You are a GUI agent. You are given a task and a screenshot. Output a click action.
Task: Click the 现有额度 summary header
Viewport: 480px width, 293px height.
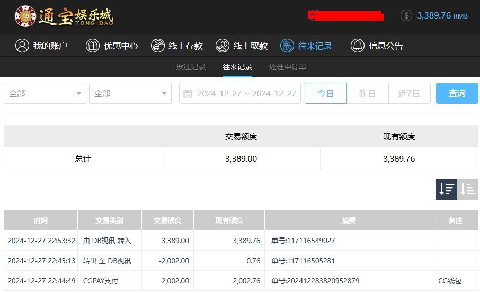pos(399,136)
